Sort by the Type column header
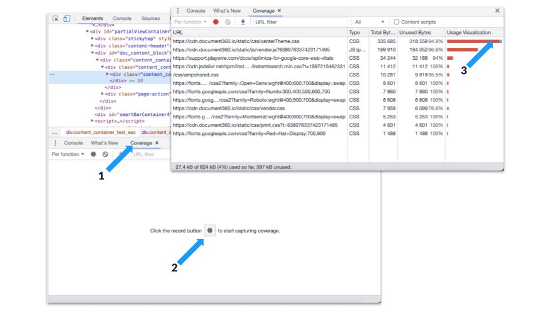551x310 pixels. point(358,32)
